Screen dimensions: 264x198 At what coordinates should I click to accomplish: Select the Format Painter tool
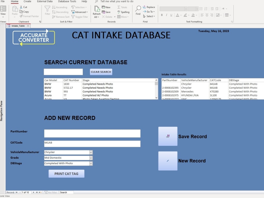[x=29, y=16]
